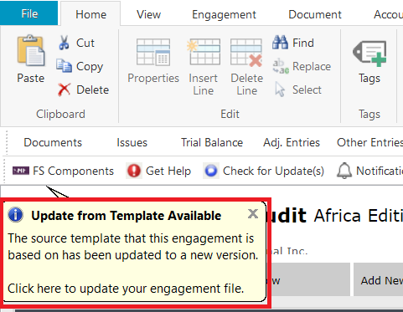Open the Document ribbon tab

coord(315,14)
